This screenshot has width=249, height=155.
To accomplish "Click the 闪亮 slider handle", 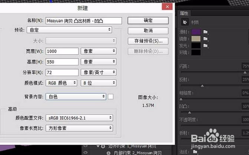I will (245, 73).
